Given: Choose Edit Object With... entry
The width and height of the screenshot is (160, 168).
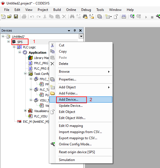Looking at the screenshot, I should [x=81, y=118].
